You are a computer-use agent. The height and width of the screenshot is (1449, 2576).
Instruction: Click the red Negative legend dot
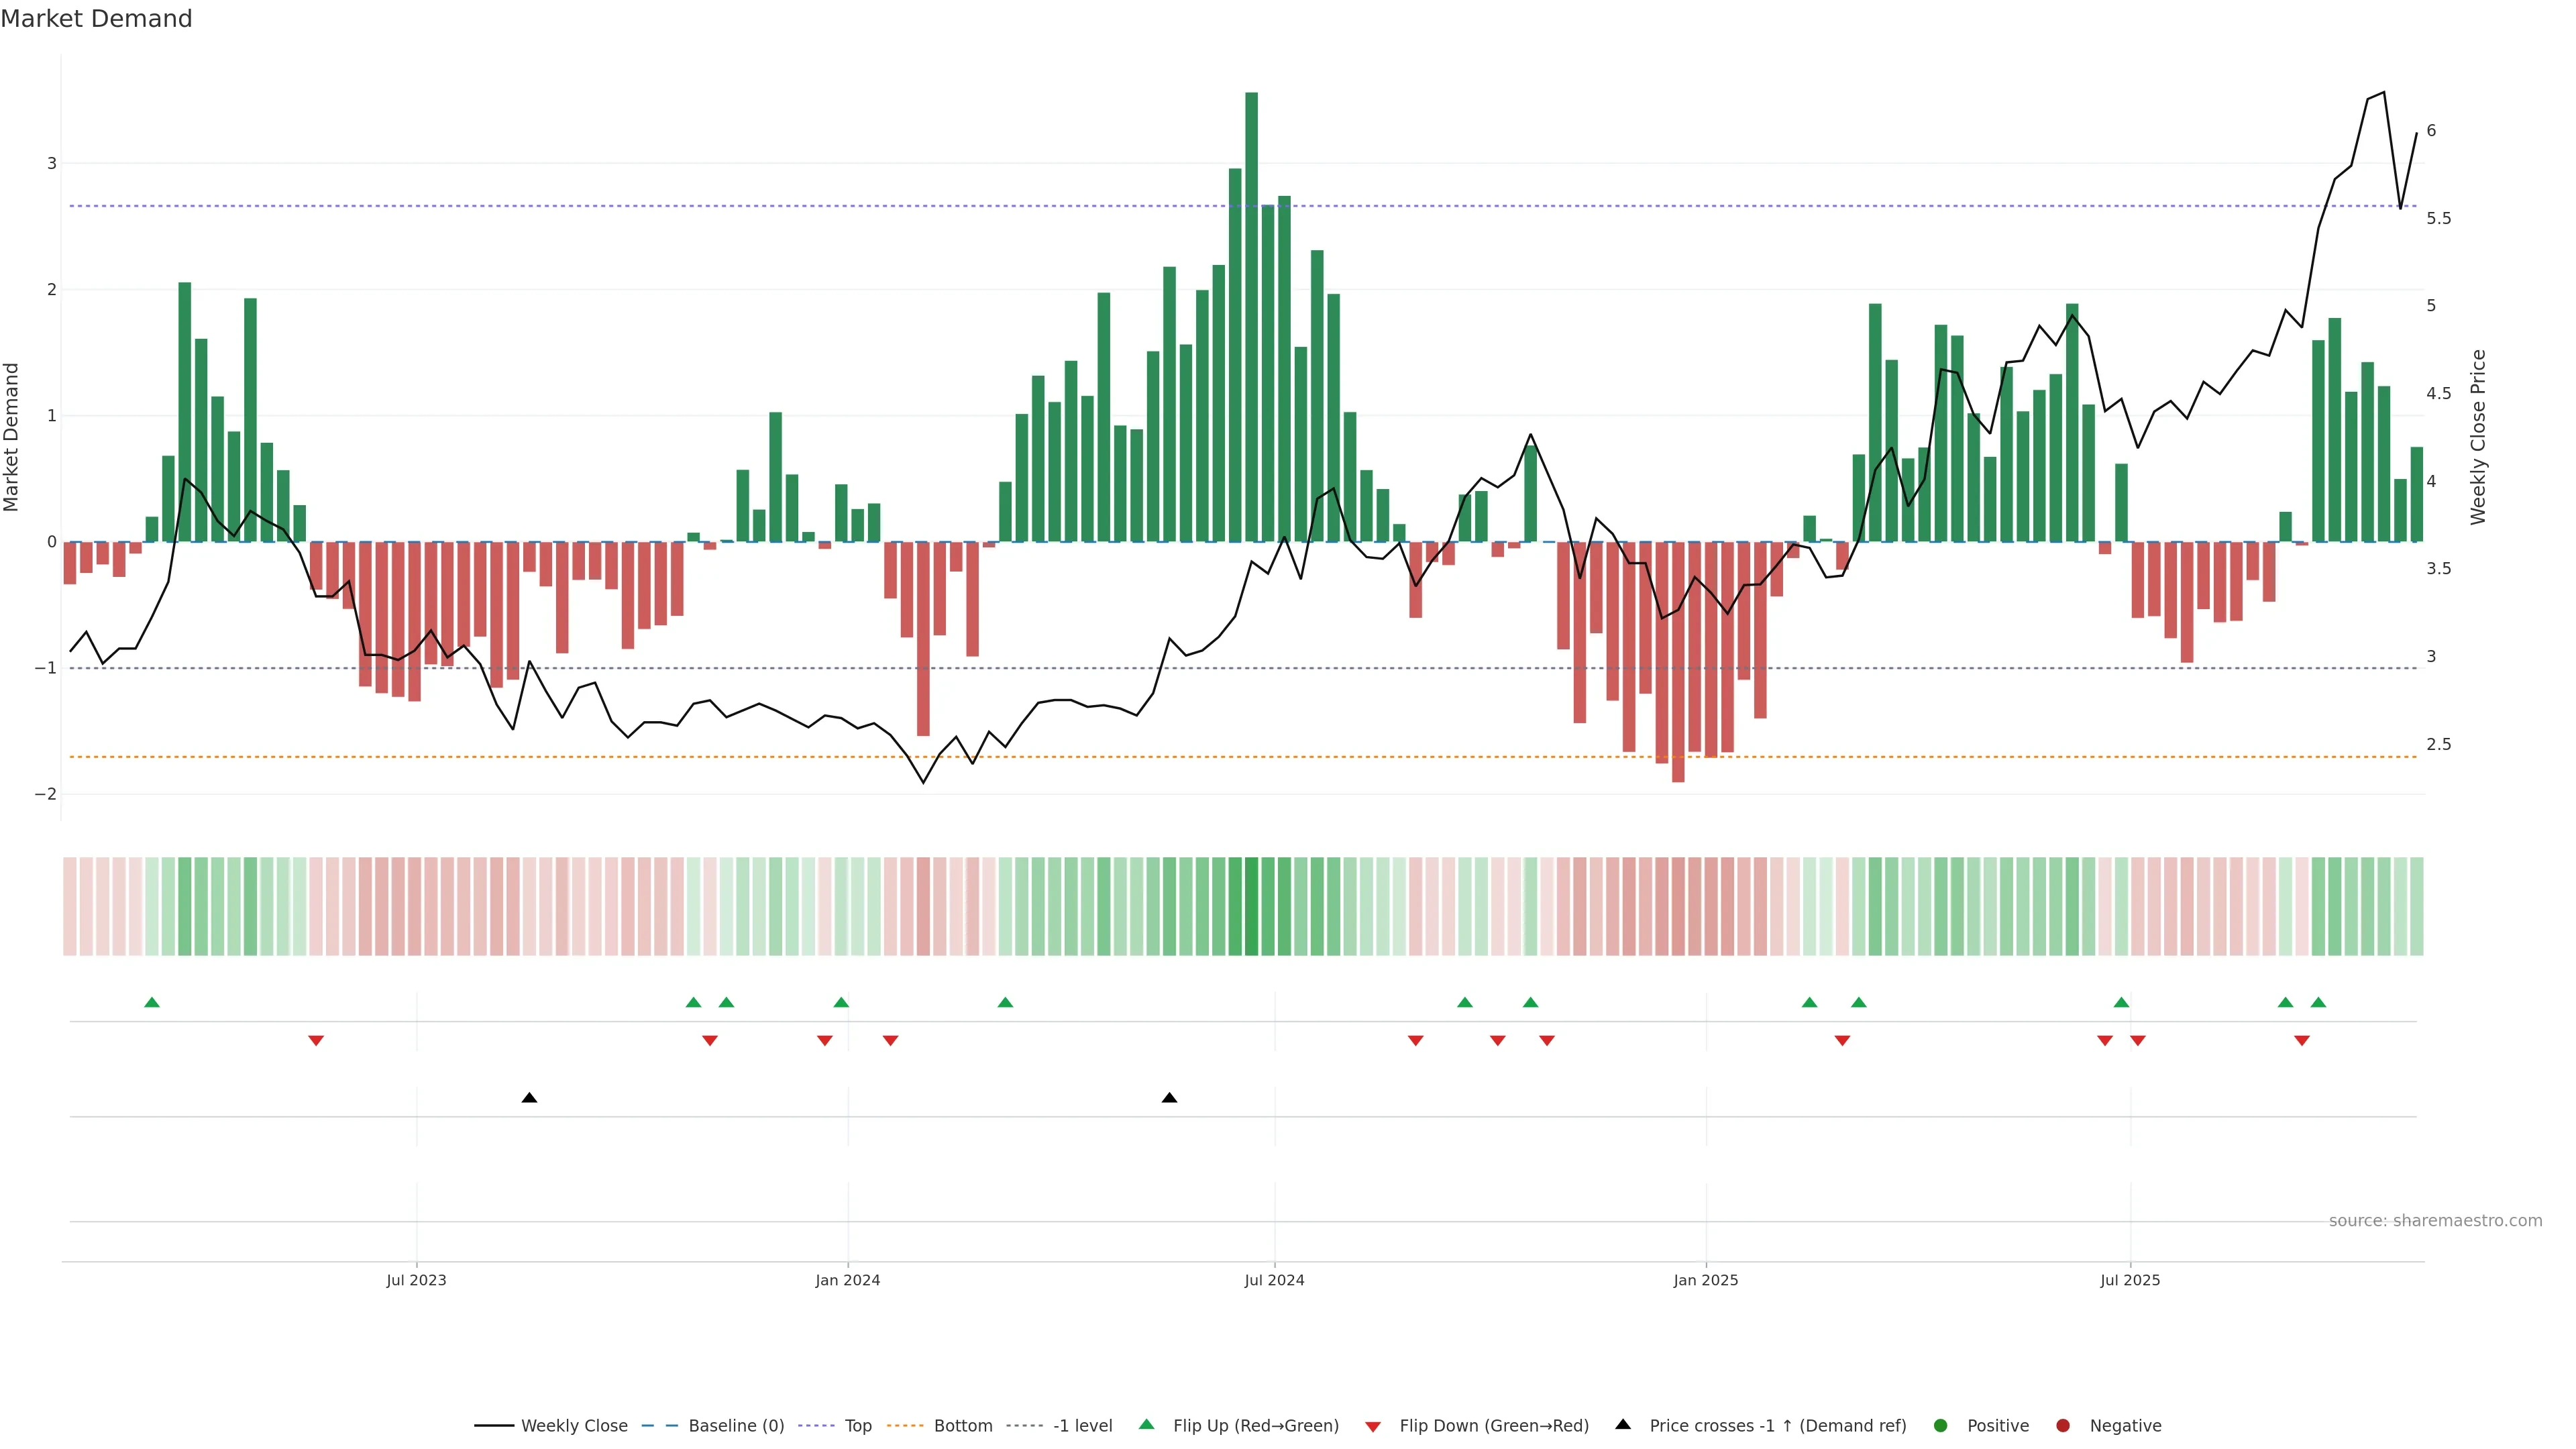point(2063,1425)
